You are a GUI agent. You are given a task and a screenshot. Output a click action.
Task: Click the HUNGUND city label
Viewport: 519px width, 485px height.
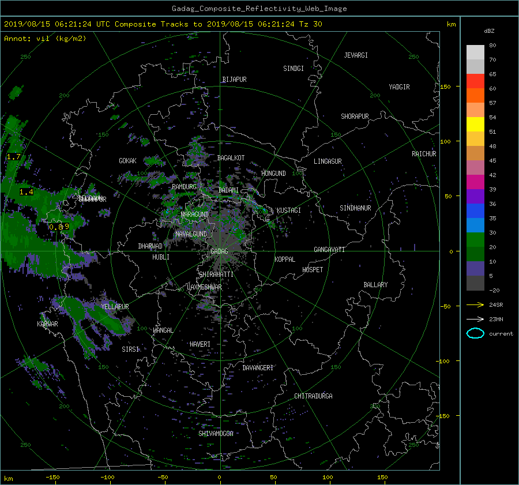coord(273,174)
